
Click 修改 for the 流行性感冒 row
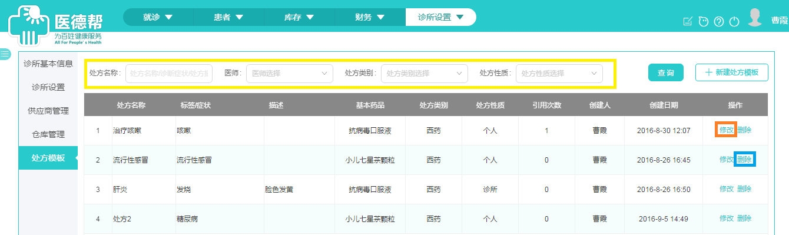click(x=727, y=160)
